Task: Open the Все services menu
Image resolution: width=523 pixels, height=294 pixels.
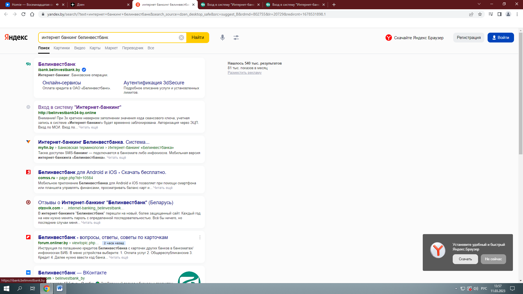Action: coord(151,48)
